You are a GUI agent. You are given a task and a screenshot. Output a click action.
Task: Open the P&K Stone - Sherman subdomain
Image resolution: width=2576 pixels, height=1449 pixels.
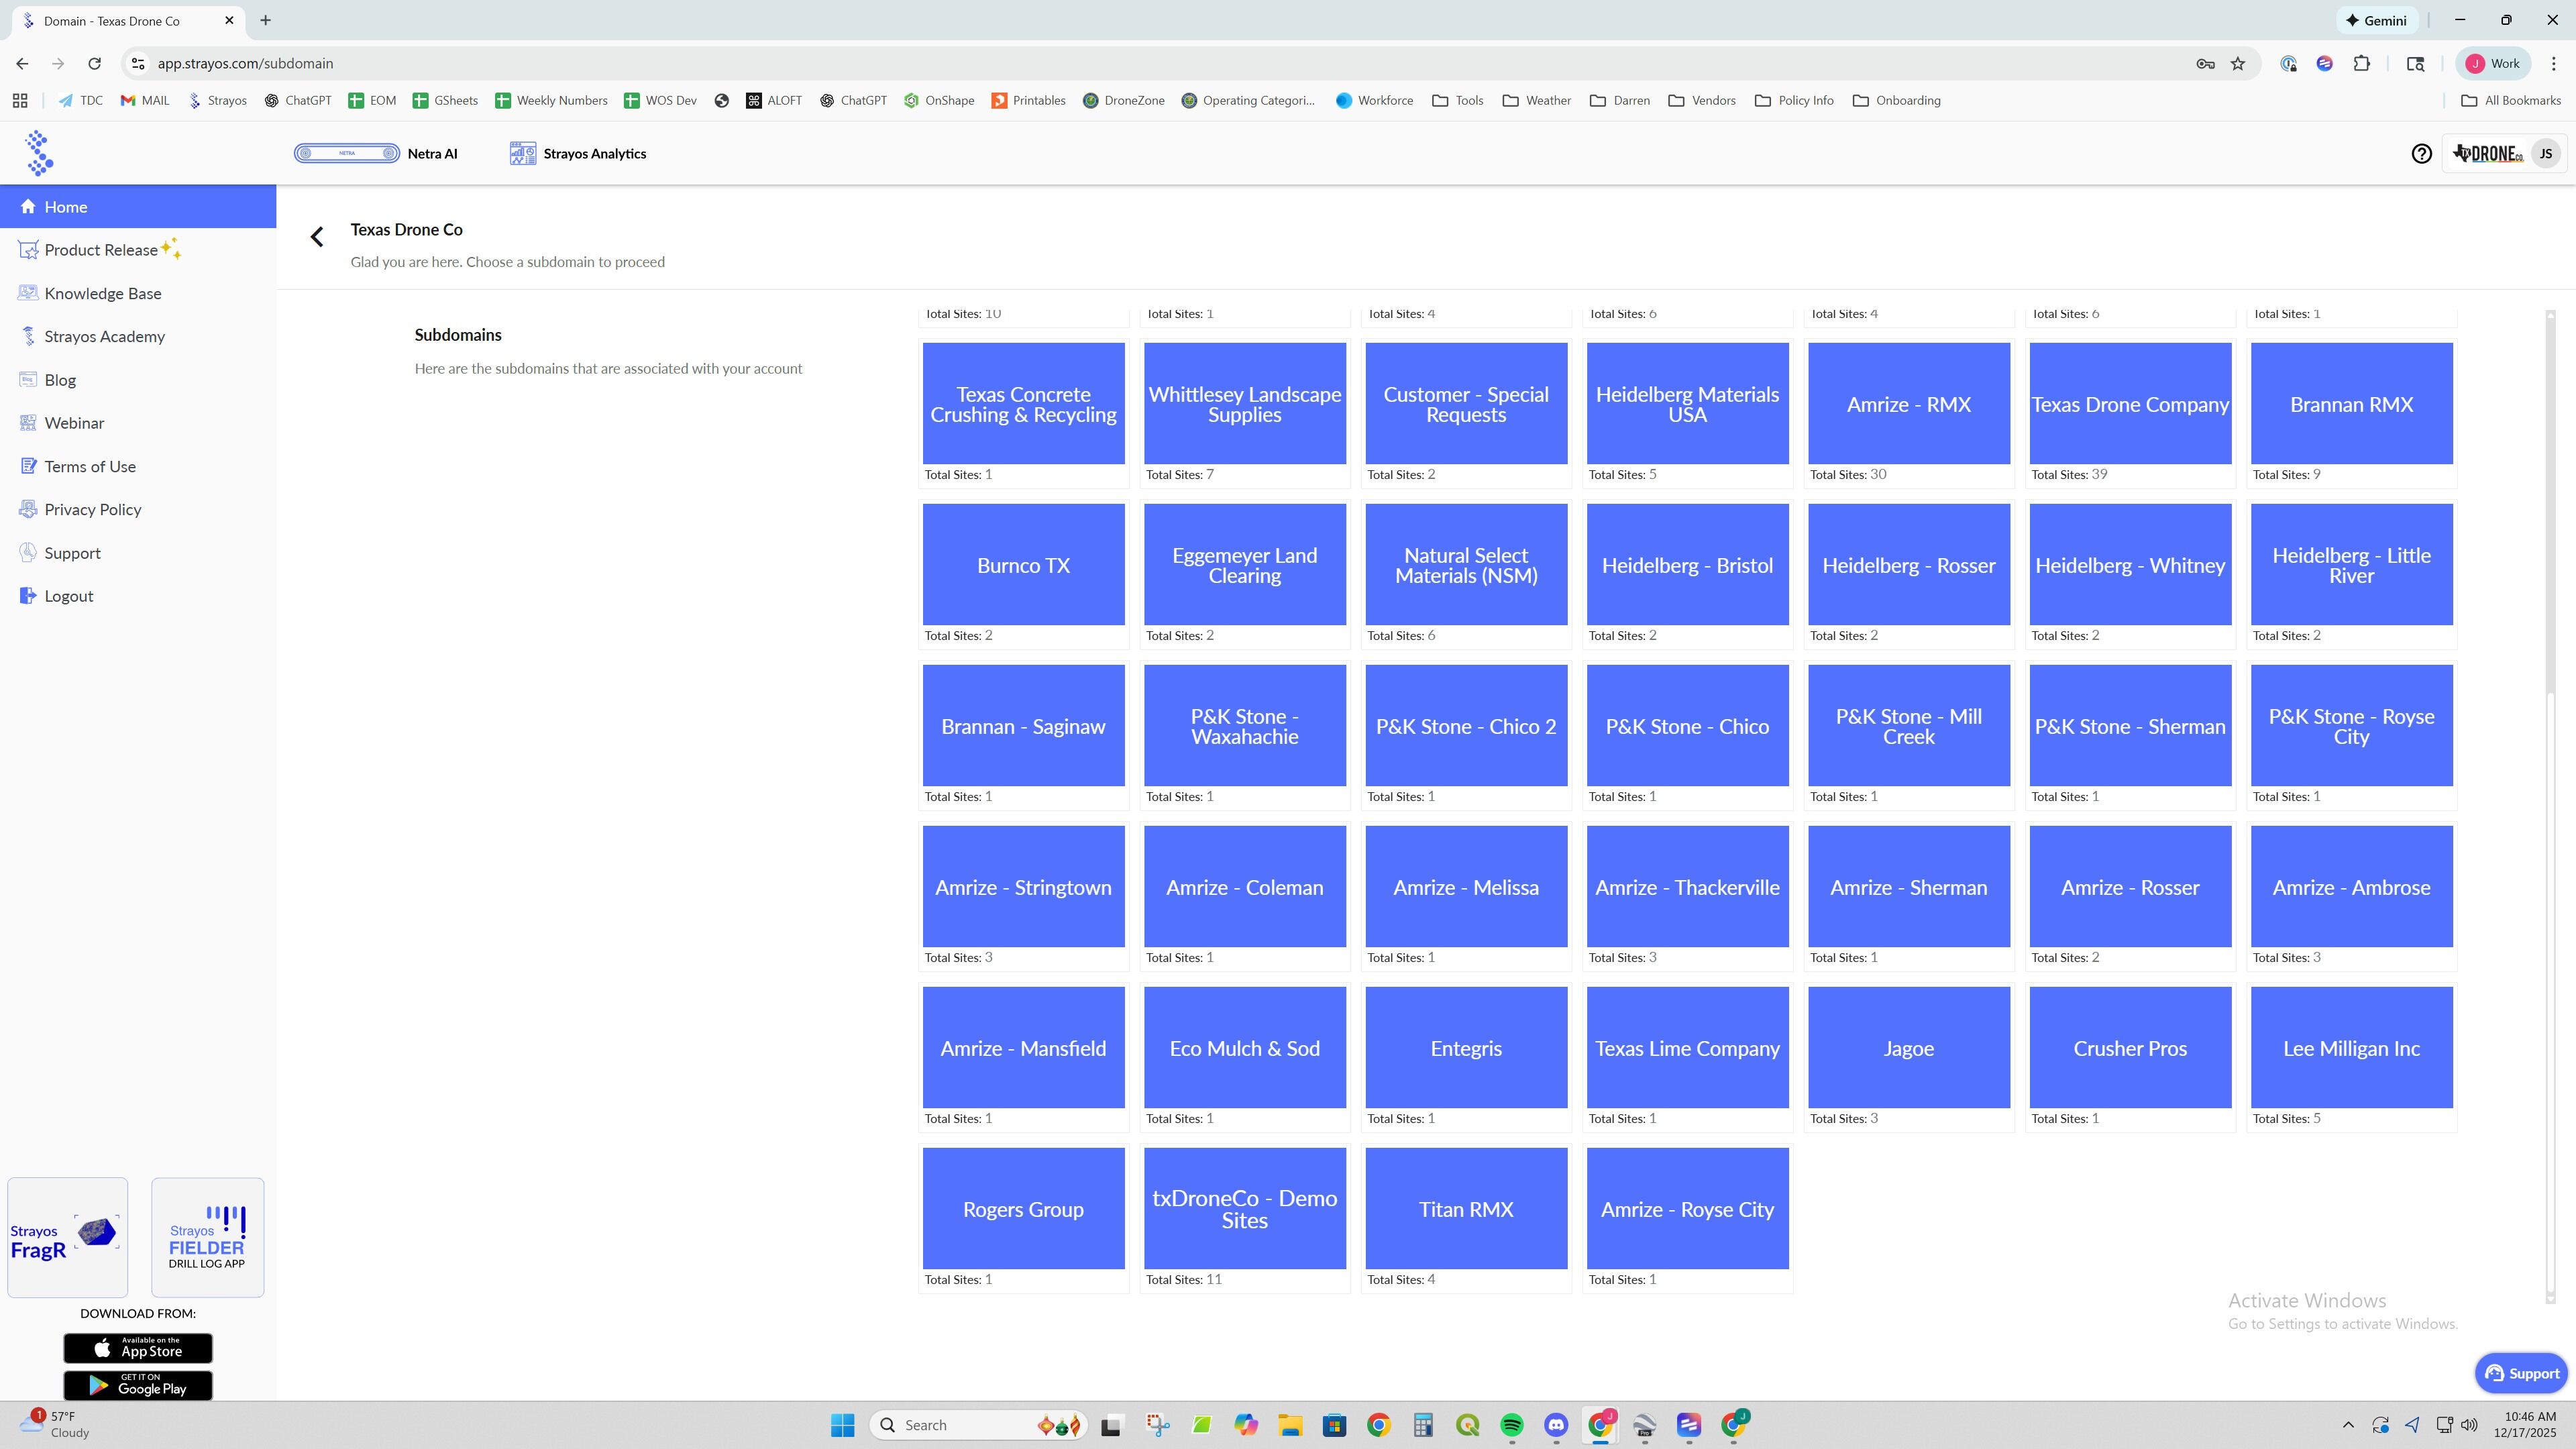pos(2130,725)
